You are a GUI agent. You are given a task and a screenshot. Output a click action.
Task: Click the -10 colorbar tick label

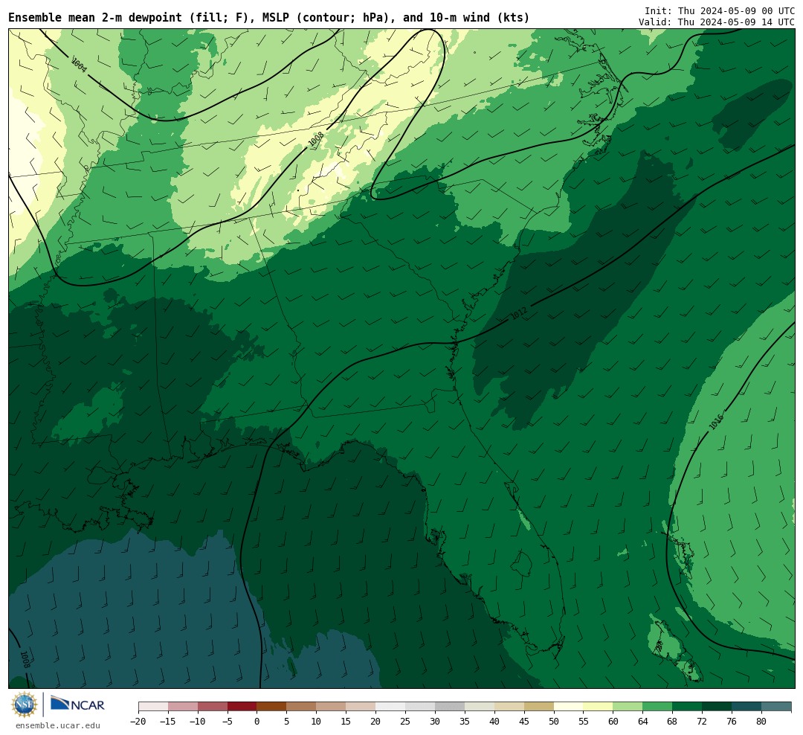point(198,722)
